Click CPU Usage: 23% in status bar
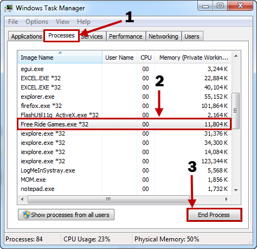The height and width of the screenshot is (249, 257). pyautogui.click(x=87, y=239)
